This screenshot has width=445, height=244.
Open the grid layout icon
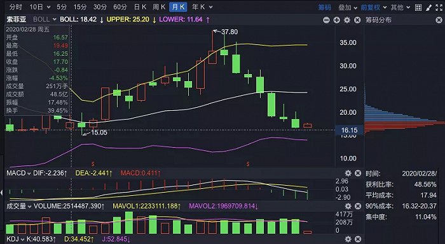418,8
